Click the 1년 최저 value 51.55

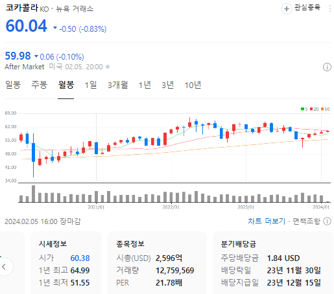pos(80,283)
